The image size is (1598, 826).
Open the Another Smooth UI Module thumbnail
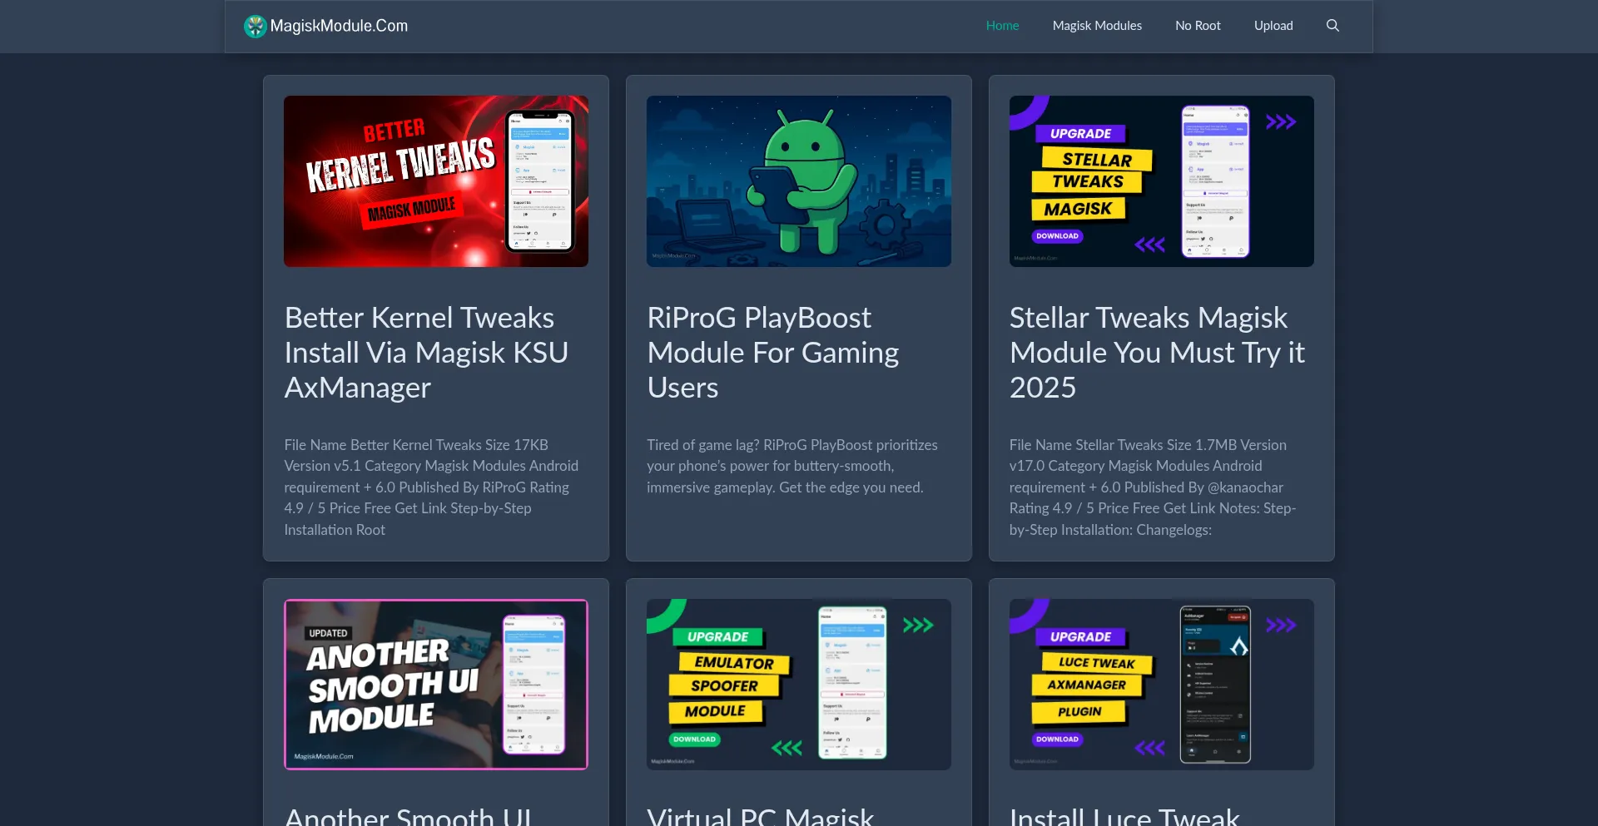(436, 684)
